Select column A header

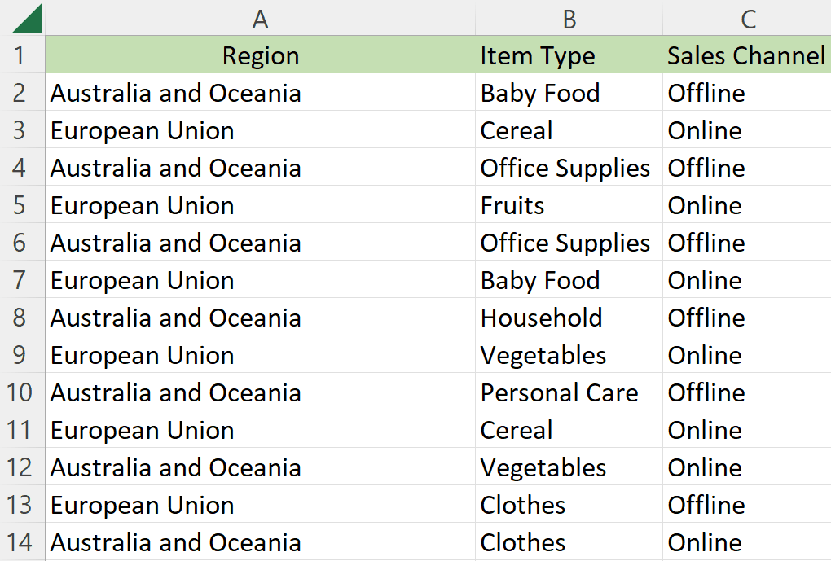(260, 18)
